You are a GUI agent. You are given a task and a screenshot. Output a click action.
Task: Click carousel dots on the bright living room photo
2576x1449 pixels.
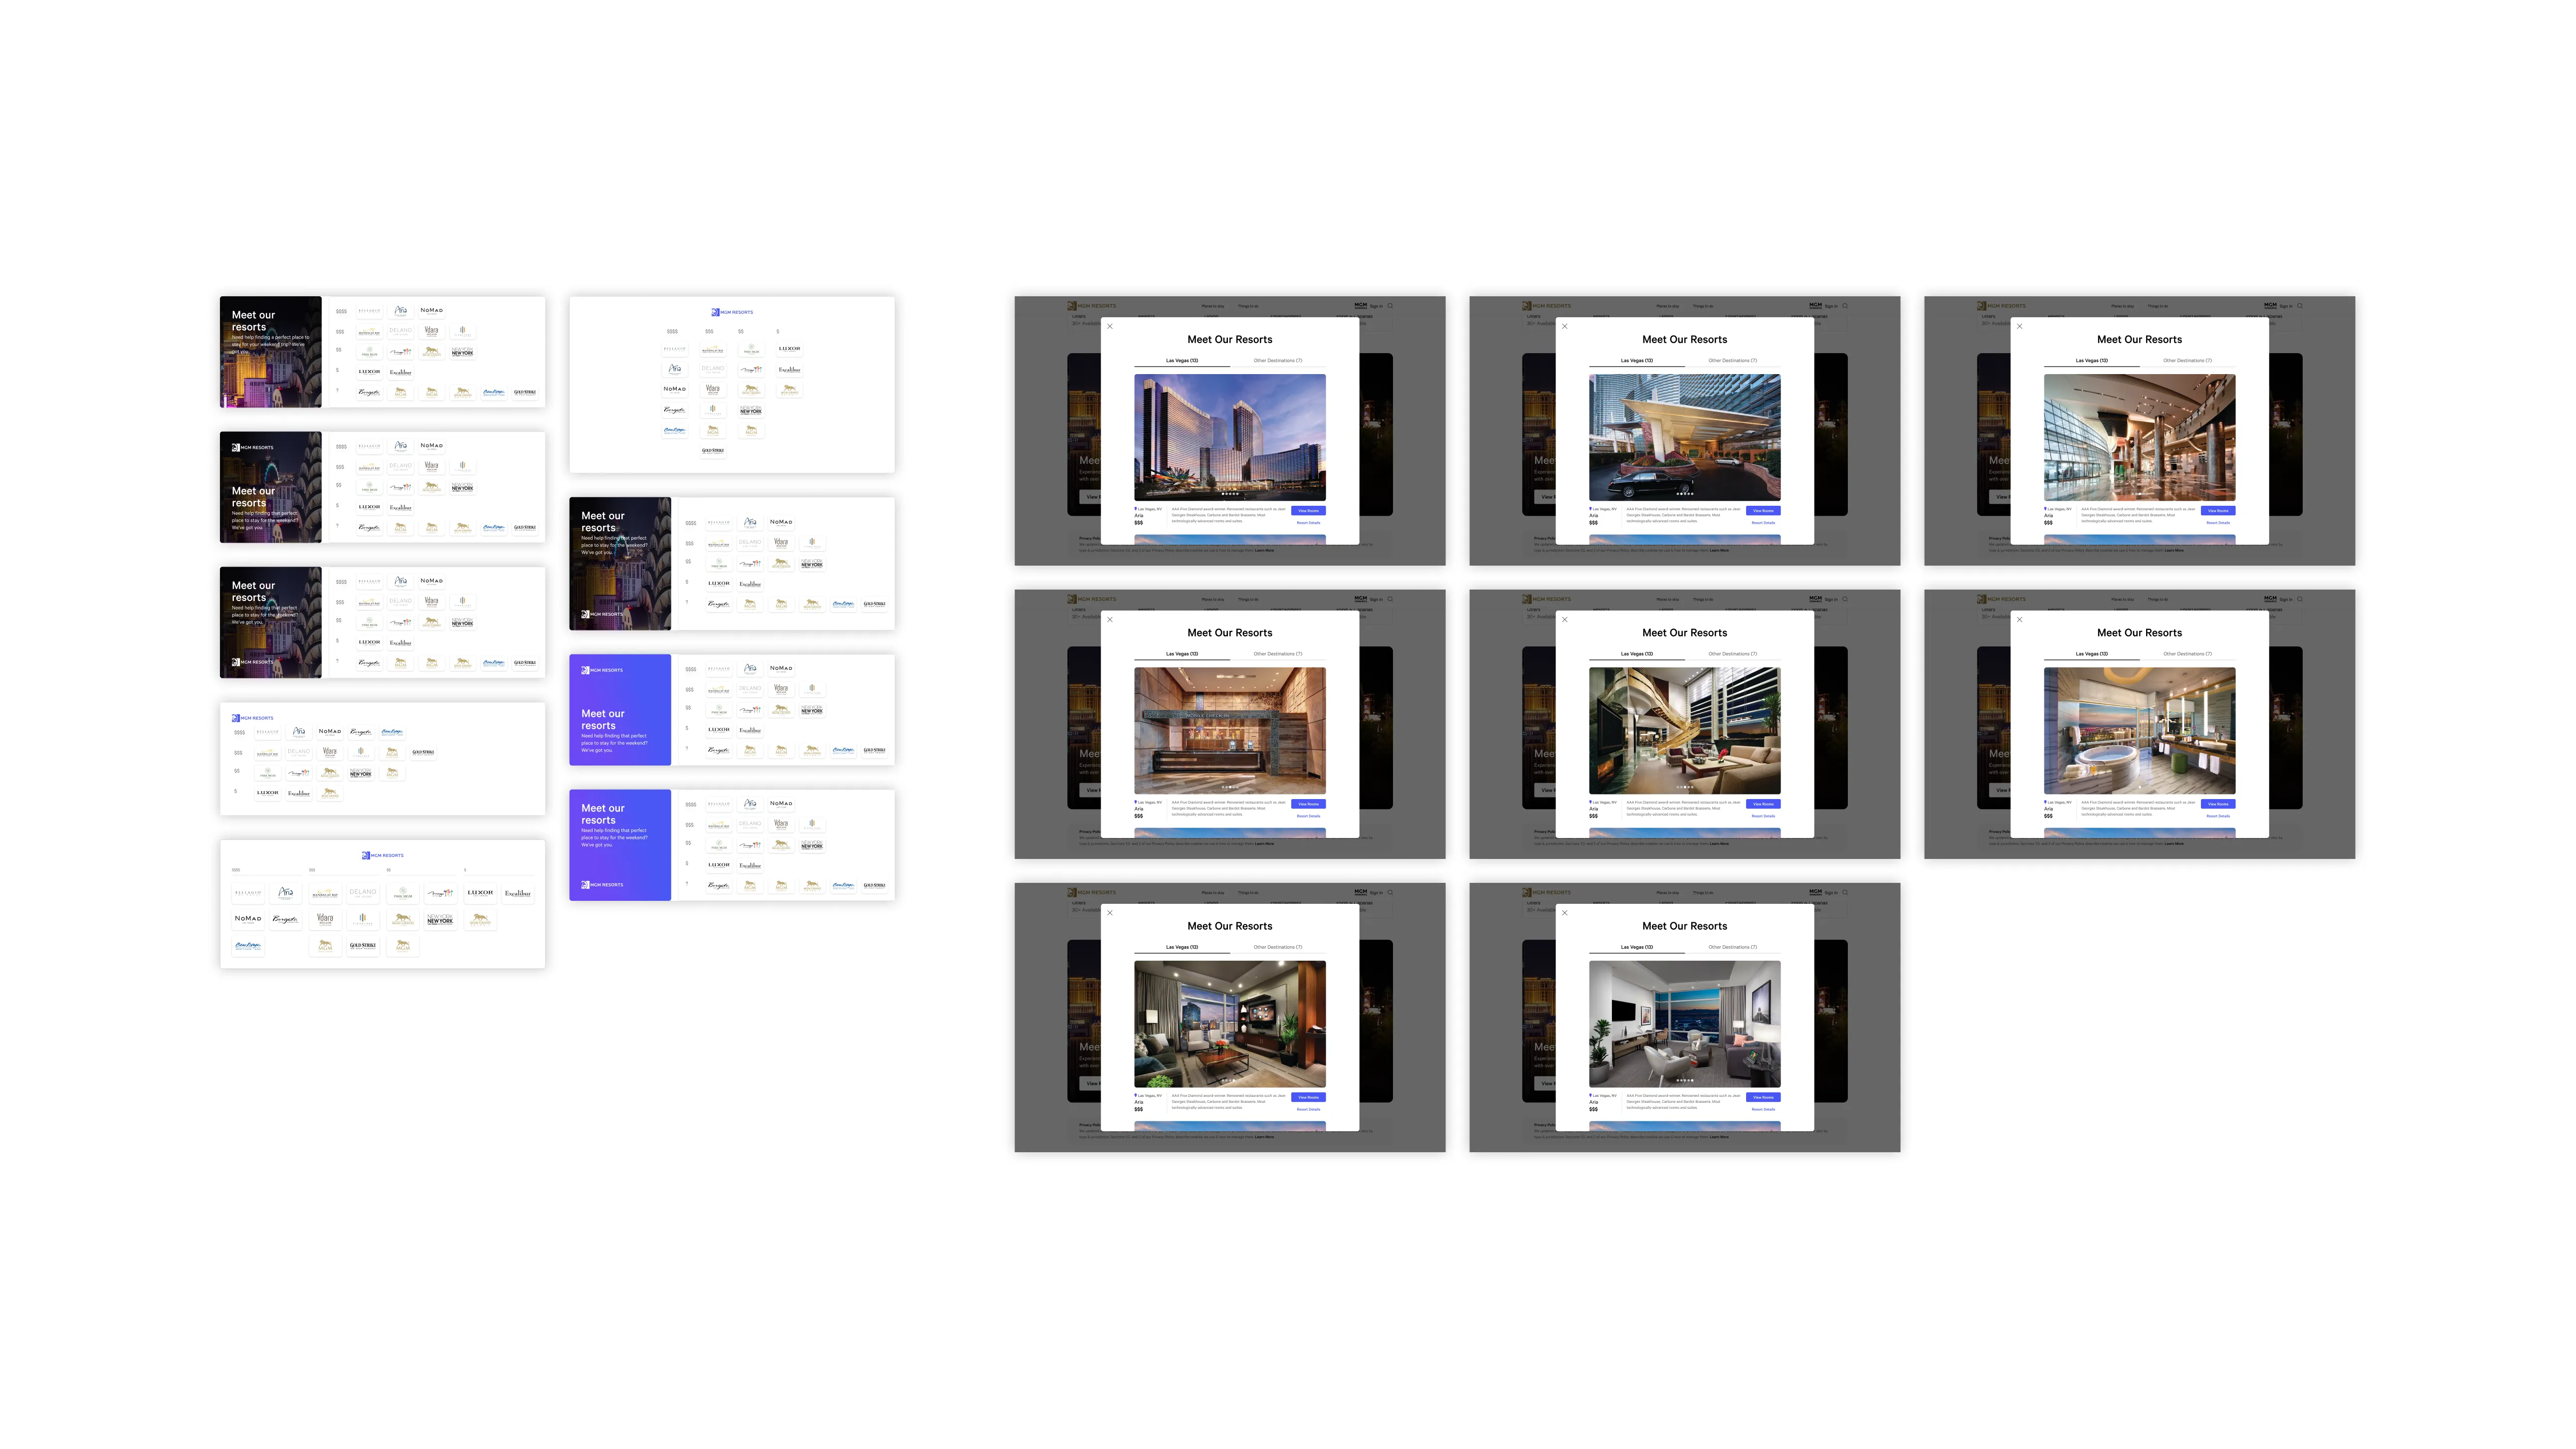(x=1685, y=1080)
